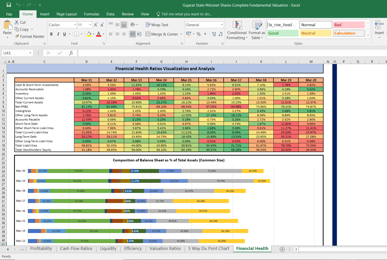Click the Fill Color paint bucket icon
The width and height of the screenshot is (387, 260).
click(89, 34)
